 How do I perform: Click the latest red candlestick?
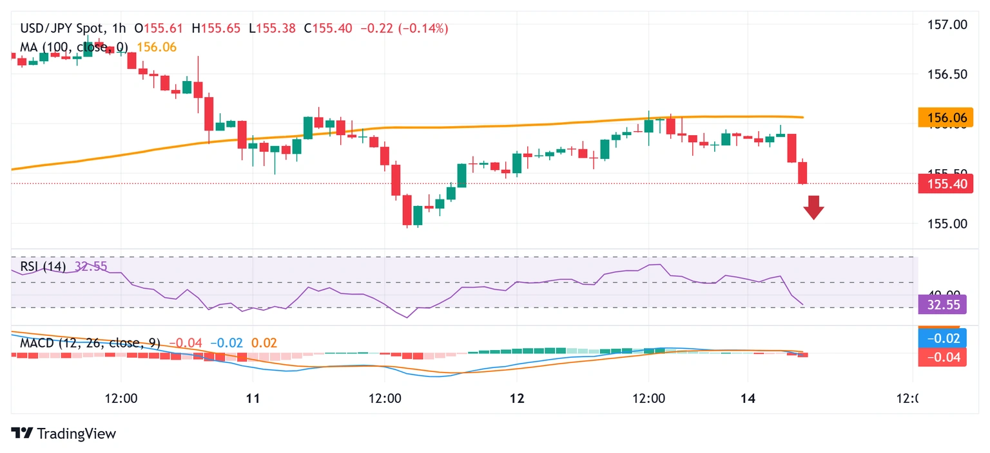802,172
